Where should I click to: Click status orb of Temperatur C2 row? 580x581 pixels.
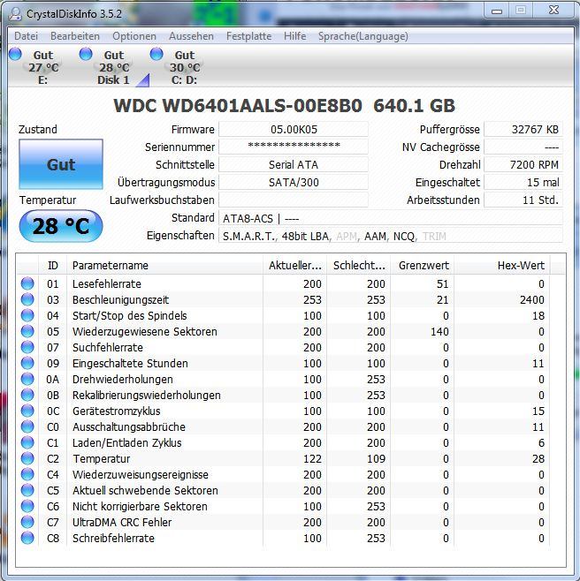(27, 459)
